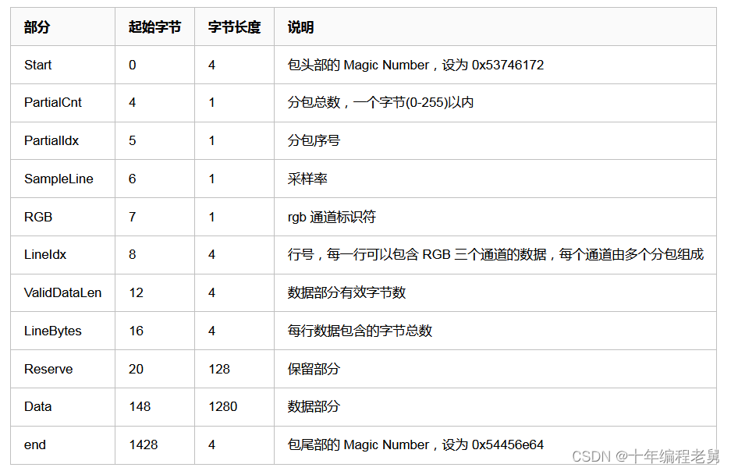731x471 pixels.
Task: Select the LineIdx cell
Action: click(x=43, y=254)
